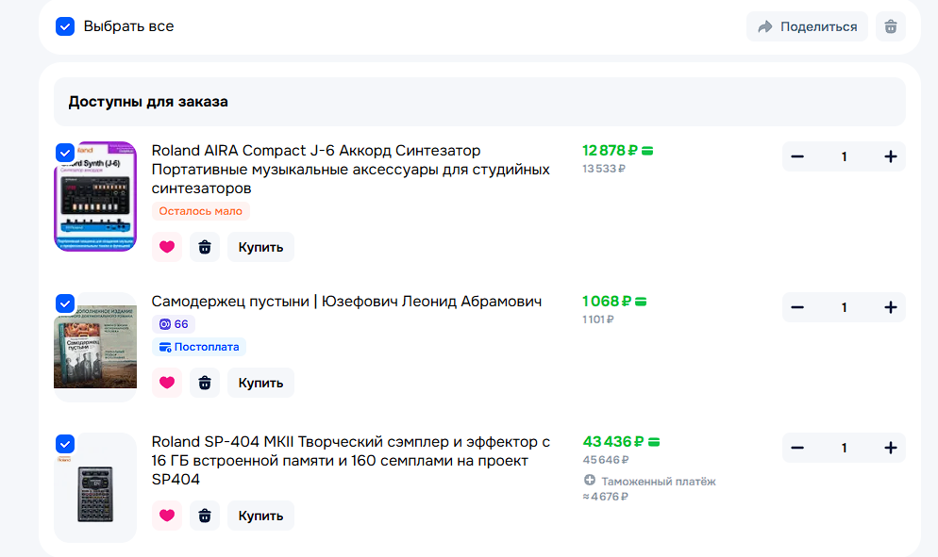Click the trash icon next to Поделиться
Screen dimensions: 938x557
890,26
